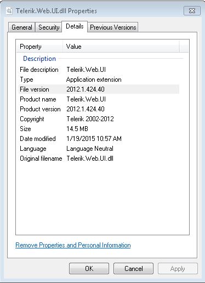Click the Language Neutral value
Screen dimensions: 205x283
90,149
